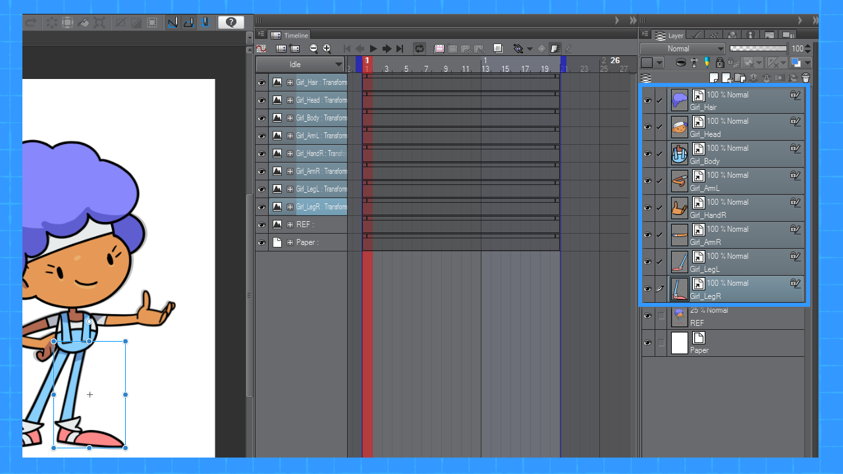Switch to the Timeline tab
Screen dimensions: 843x474
click(x=290, y=35)
